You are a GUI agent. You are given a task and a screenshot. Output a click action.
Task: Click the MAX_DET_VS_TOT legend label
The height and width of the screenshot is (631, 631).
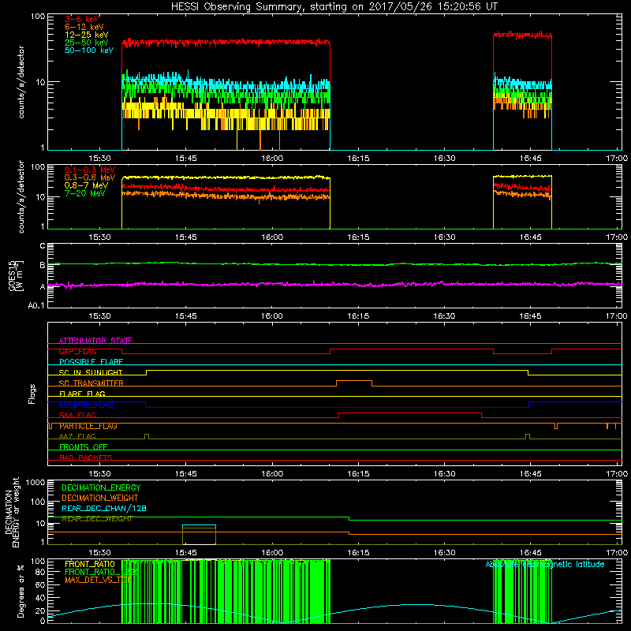[x=98, y=580]
